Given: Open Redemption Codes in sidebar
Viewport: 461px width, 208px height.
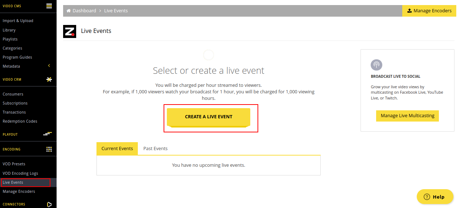Looking at the screenshot, I should click(x=20, y=121).
